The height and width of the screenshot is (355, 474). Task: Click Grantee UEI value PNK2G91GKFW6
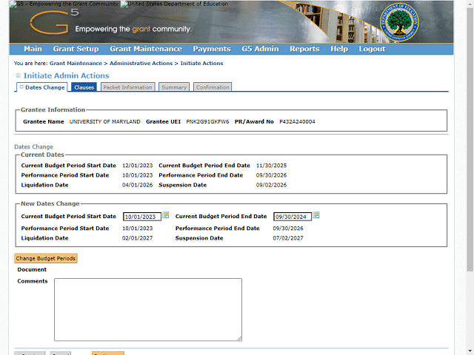click(207, 121)
